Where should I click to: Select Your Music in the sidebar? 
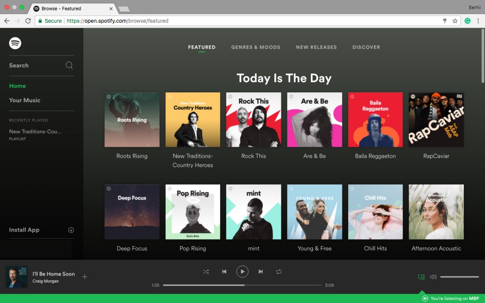25,100
